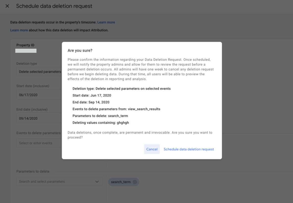This screenshot has height=203, width=293.
Task: Expand the parameters dropdown chevron
Action: (97, 182)
